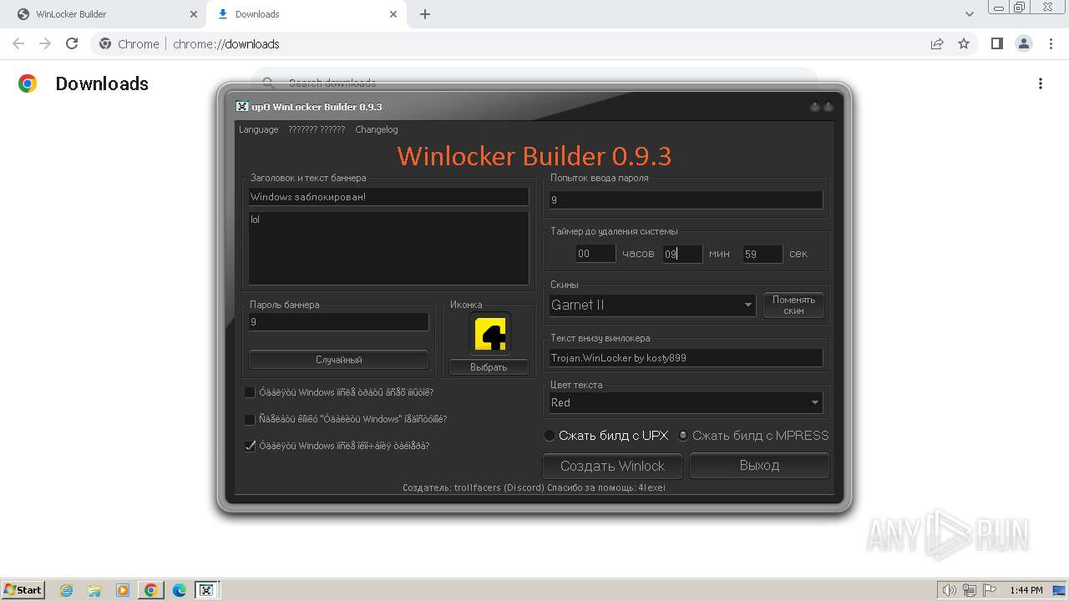Click the Chrome share page icon
The width and height of the screenshot is (1069, 601).
coord(937,43)
